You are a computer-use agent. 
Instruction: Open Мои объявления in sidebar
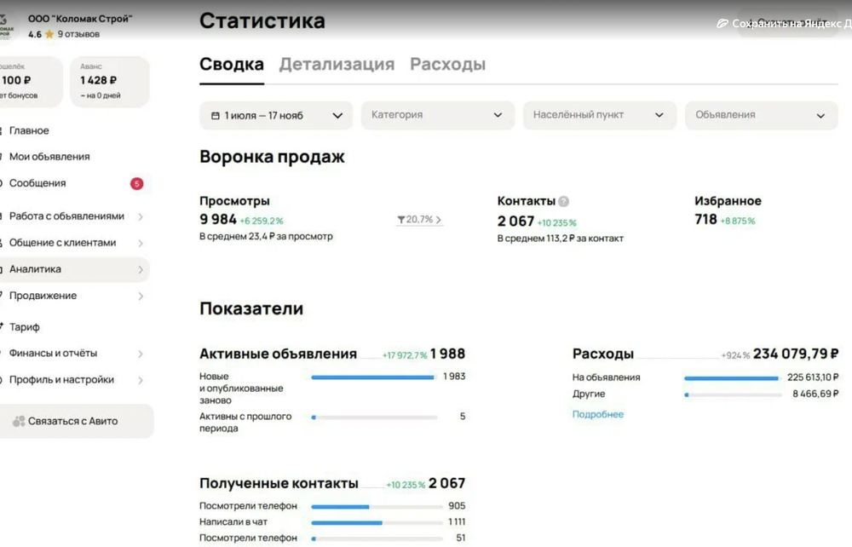49,157
